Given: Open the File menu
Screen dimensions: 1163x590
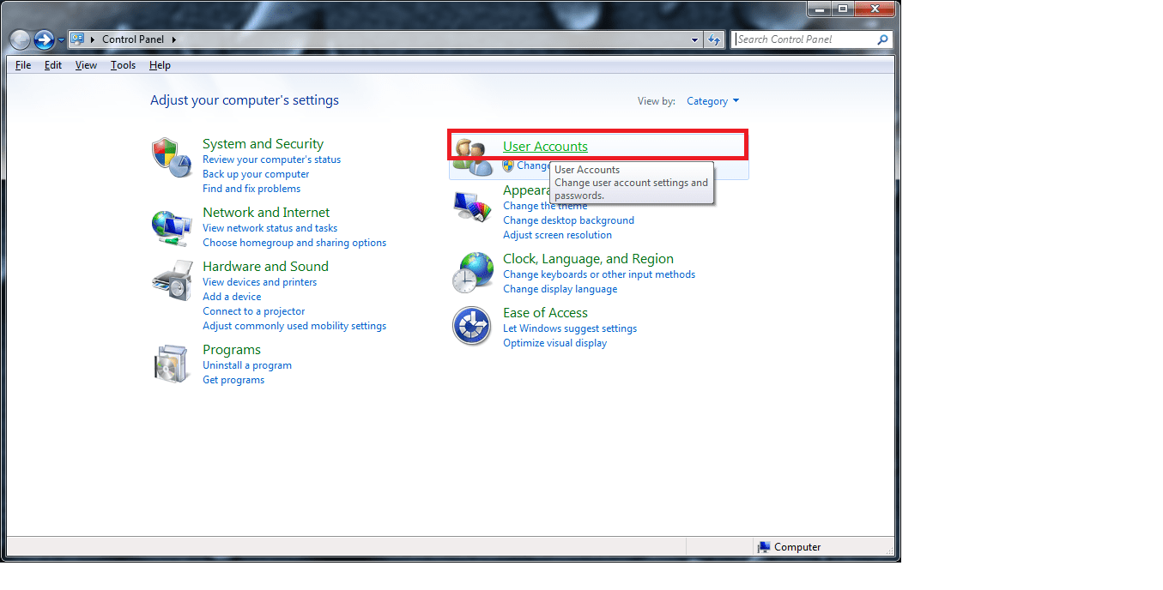Looking at the screenshot, I should click(x=23, y=65).
